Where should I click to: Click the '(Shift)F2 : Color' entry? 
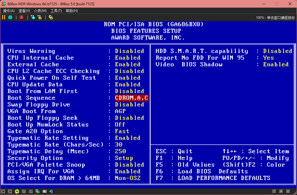tap(254, 165)
